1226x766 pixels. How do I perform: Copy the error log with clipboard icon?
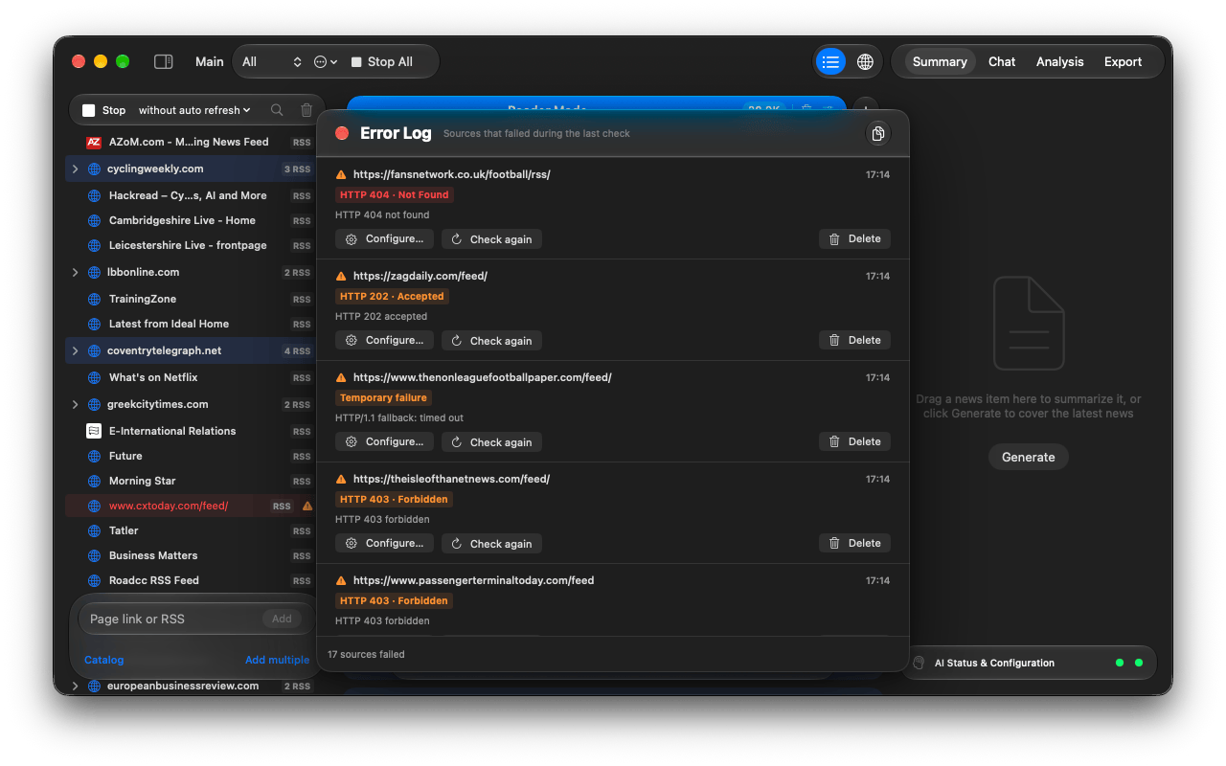pyautogui.click(x=877, y=133)
